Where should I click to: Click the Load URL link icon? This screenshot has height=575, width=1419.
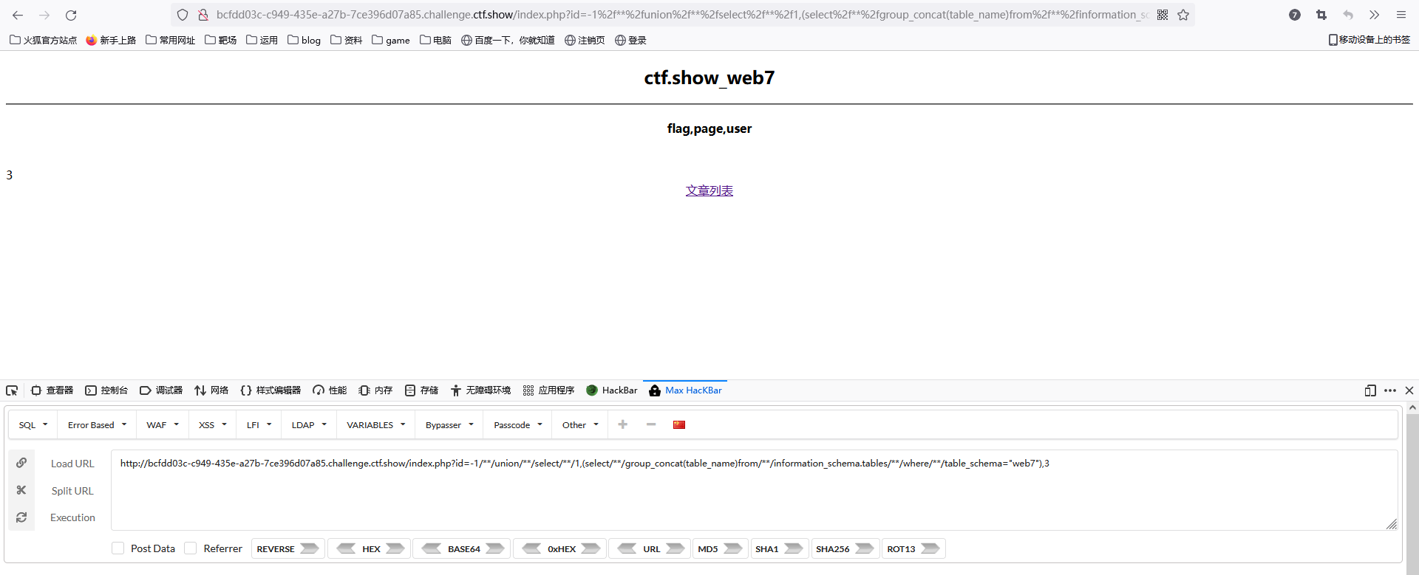click(x=21, y=463)
